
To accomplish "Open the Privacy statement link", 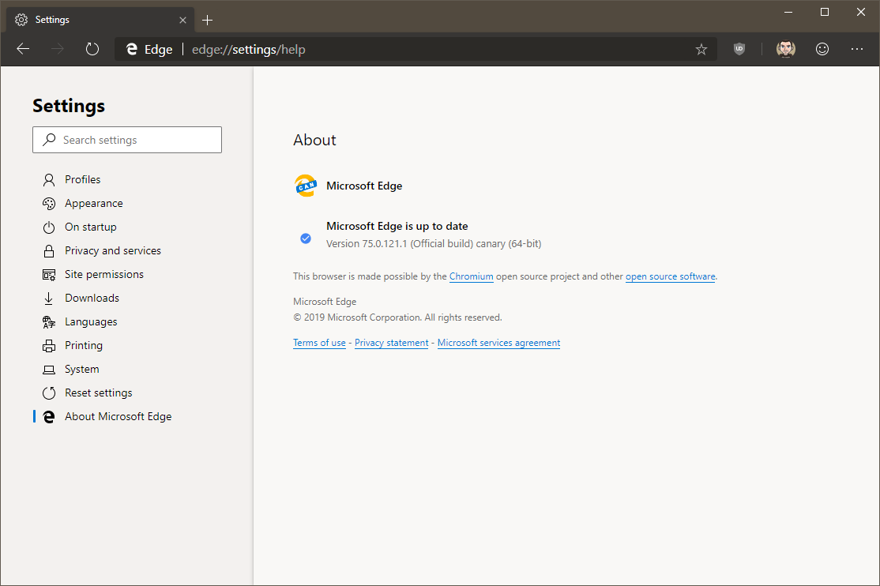I will coord(391,343).
